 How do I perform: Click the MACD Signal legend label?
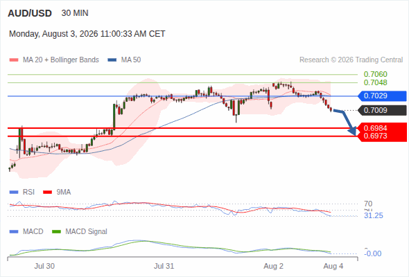pos(87,231)
